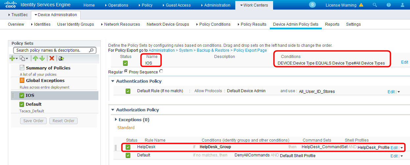Expand the Exceptions (0) section
This screenshot has height=165, width=410.
pyautogui.click(x=116, y=120)
